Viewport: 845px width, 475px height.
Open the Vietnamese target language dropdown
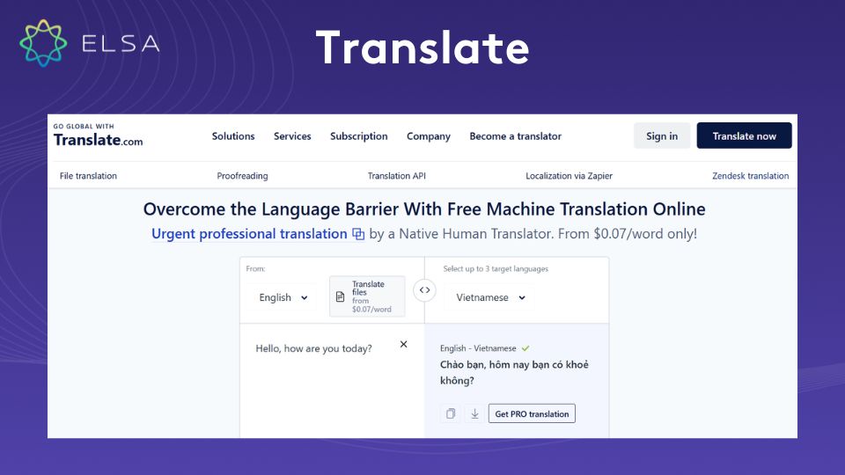(490, 297)
